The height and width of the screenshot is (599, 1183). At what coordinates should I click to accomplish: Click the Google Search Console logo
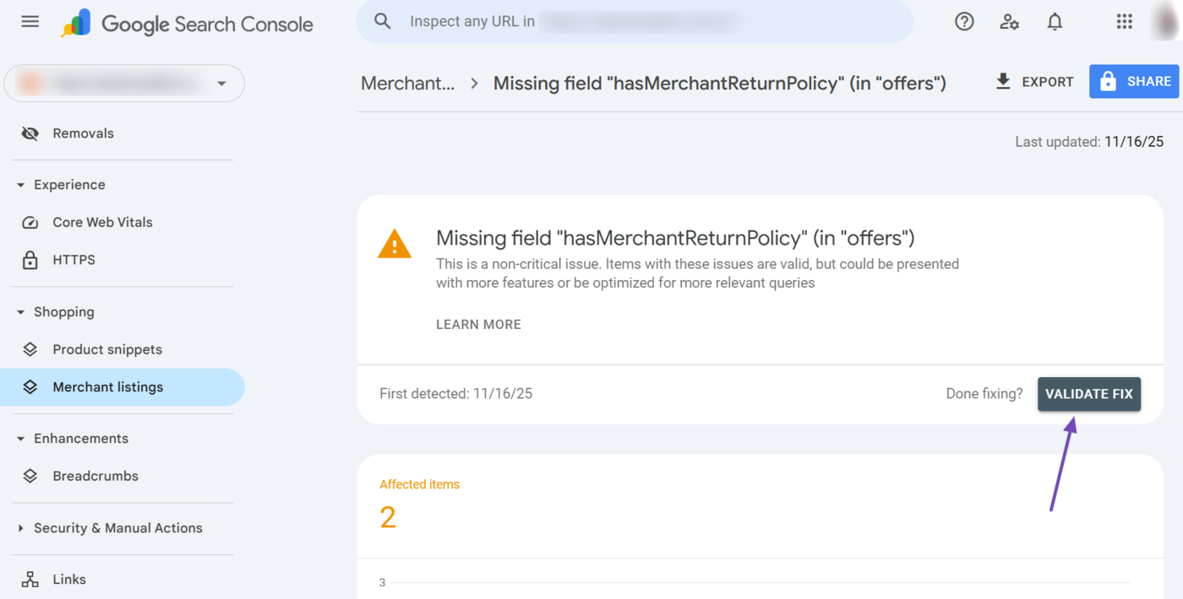(188, 24)
